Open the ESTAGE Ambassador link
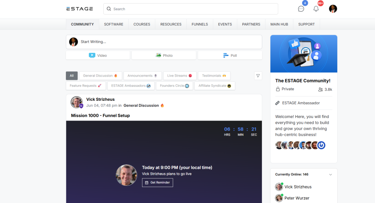Viewport: 375px width, 203px height. (301, 103)
